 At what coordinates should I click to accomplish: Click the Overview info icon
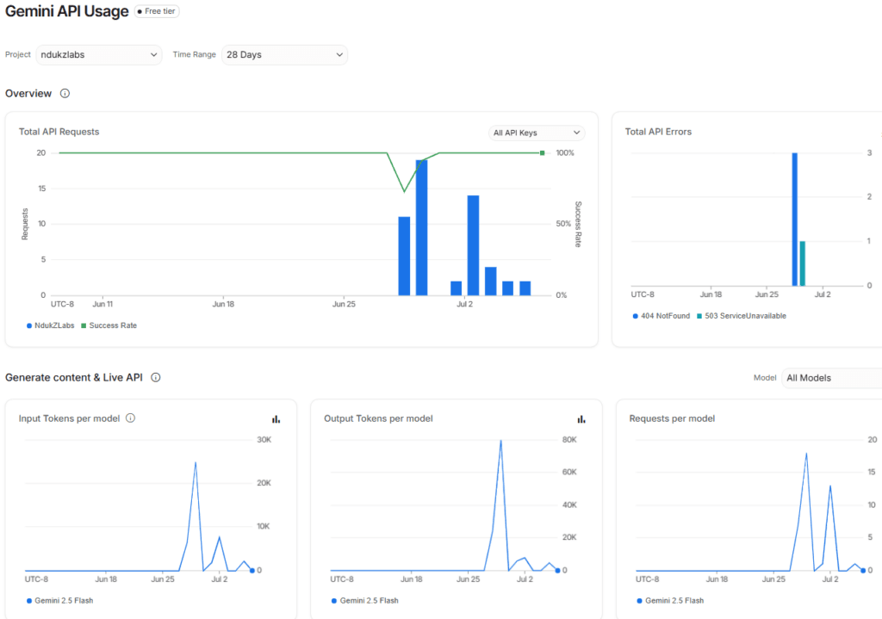[65, 93]
